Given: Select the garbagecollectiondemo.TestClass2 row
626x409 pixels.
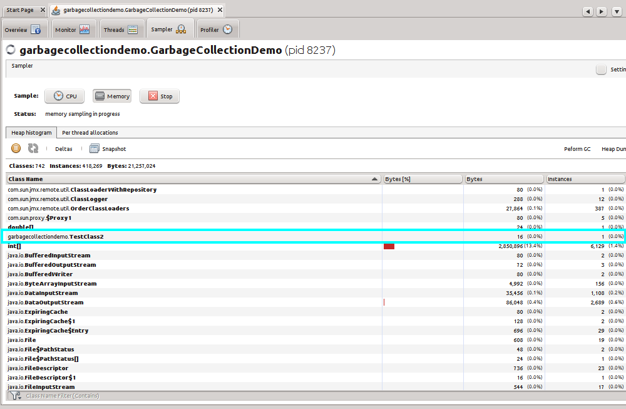Looking at the screenshot, I should click(x=316, y=237).
